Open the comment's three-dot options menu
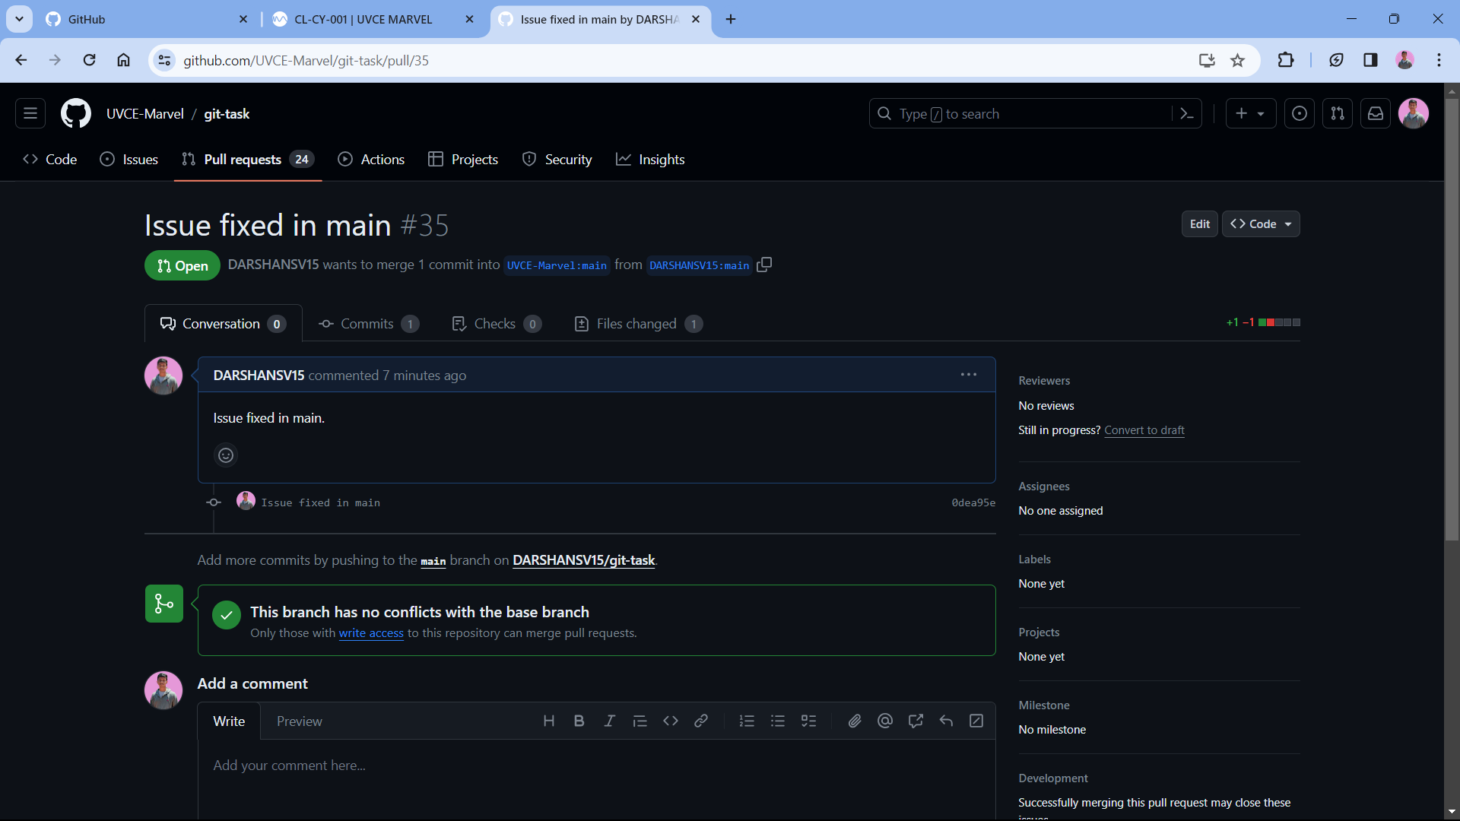Image resolution: width=1460 pixels, height=821 pixels. tap(968, 375)
